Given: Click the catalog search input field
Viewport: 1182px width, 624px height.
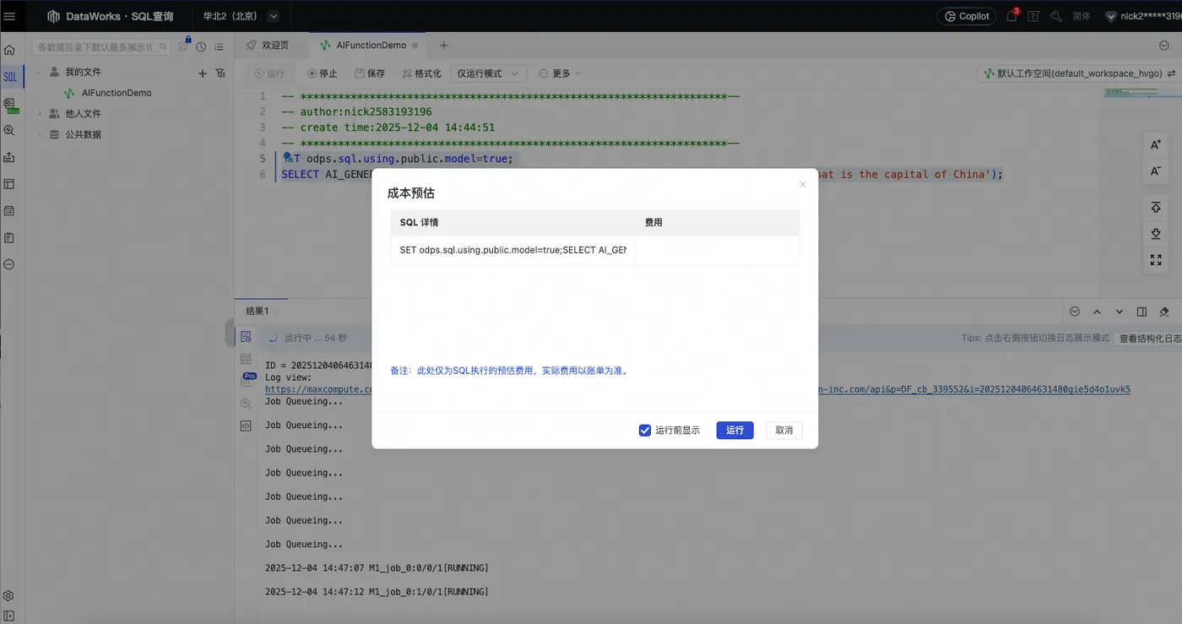Looking at the screenshot, I should (100, 47).
